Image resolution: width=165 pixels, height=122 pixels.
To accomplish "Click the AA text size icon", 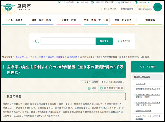I will (92, 2).
